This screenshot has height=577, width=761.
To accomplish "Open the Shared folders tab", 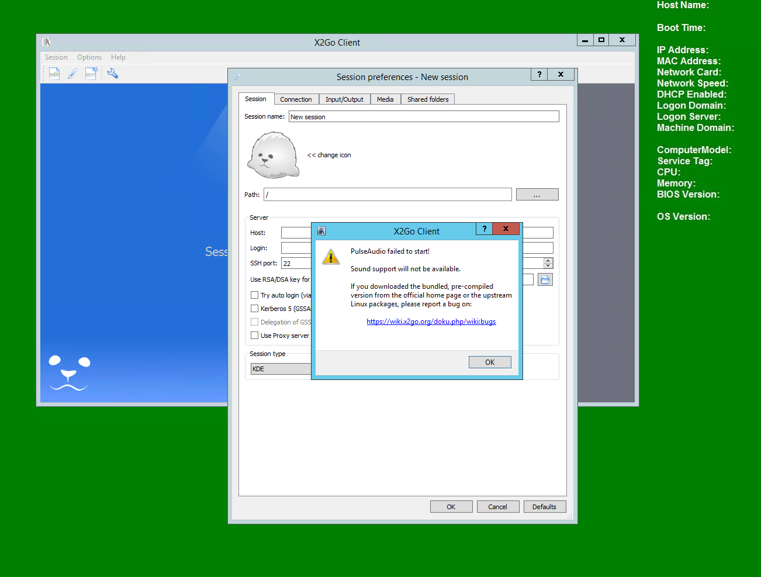I will click(x=428, y=99).
